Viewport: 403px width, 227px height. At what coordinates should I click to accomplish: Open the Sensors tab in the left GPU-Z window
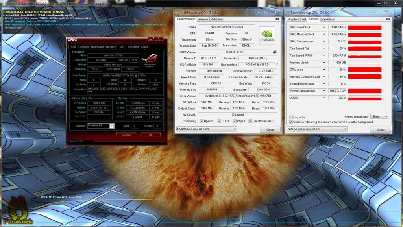click(x=203, y=19)
